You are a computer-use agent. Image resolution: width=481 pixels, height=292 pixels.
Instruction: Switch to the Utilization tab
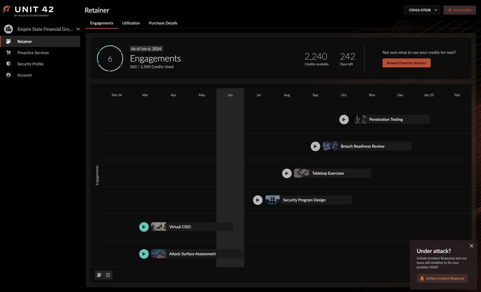coord(131,23)
